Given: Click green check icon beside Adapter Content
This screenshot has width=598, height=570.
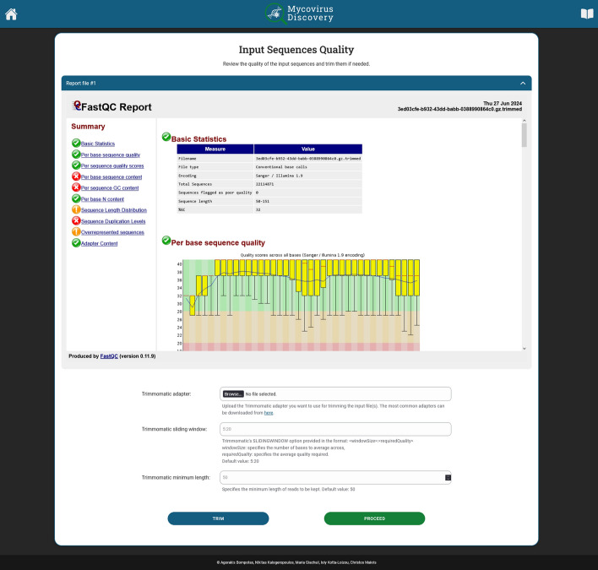Looking at the screenshot, I should pos(76,242).
